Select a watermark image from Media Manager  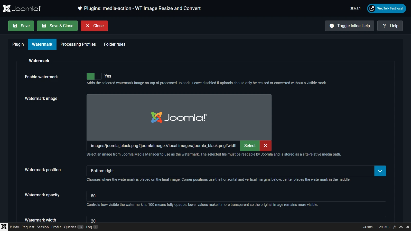[x=250, y=146]
